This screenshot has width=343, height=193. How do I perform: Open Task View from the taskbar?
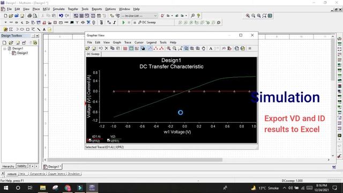(30, 188)
